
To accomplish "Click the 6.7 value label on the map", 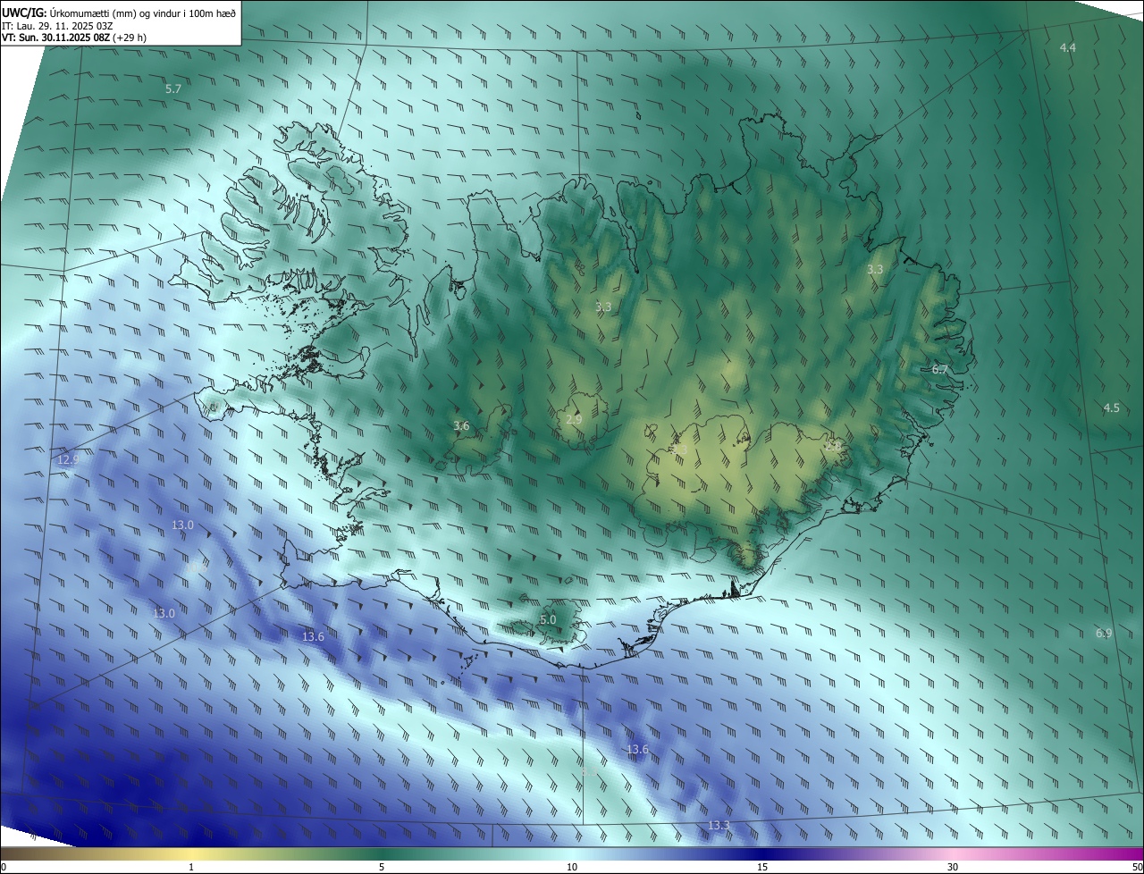I will [x=939, y=369].
